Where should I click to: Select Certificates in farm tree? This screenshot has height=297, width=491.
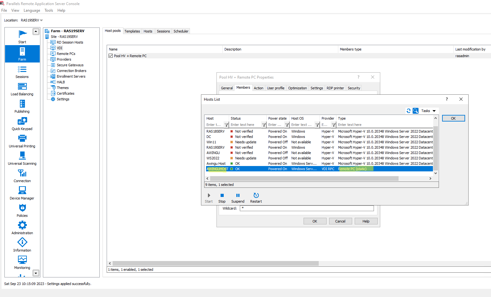pyautogui.click(x=65, y=93)
